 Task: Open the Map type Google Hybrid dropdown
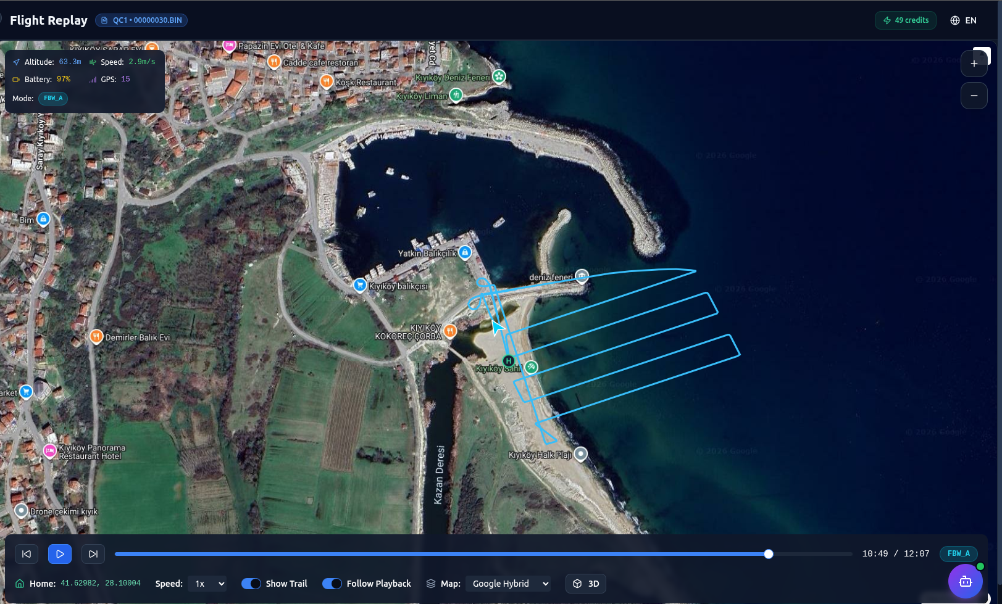coord(508,584)
